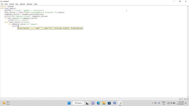Click the Windows Start button
Image resolution: width=189 pixels, height=106 pixels.
coord(69,103)
